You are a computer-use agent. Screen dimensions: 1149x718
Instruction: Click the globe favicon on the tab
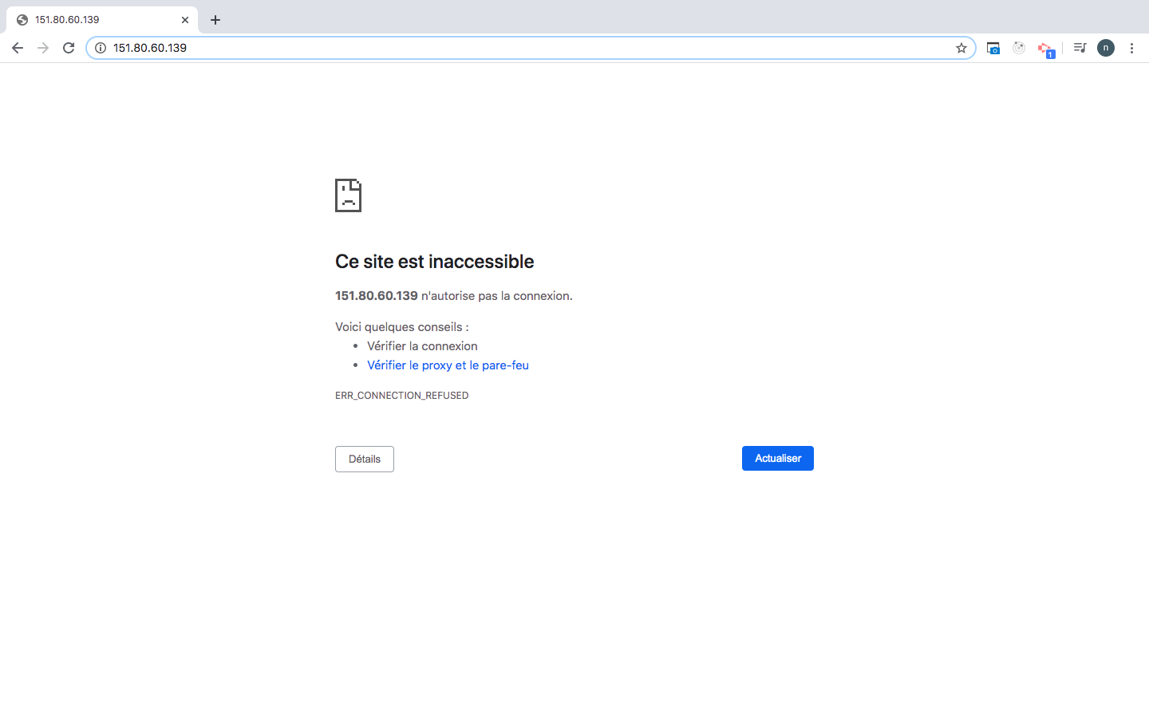pyautogui.click(x=22, y=20)
